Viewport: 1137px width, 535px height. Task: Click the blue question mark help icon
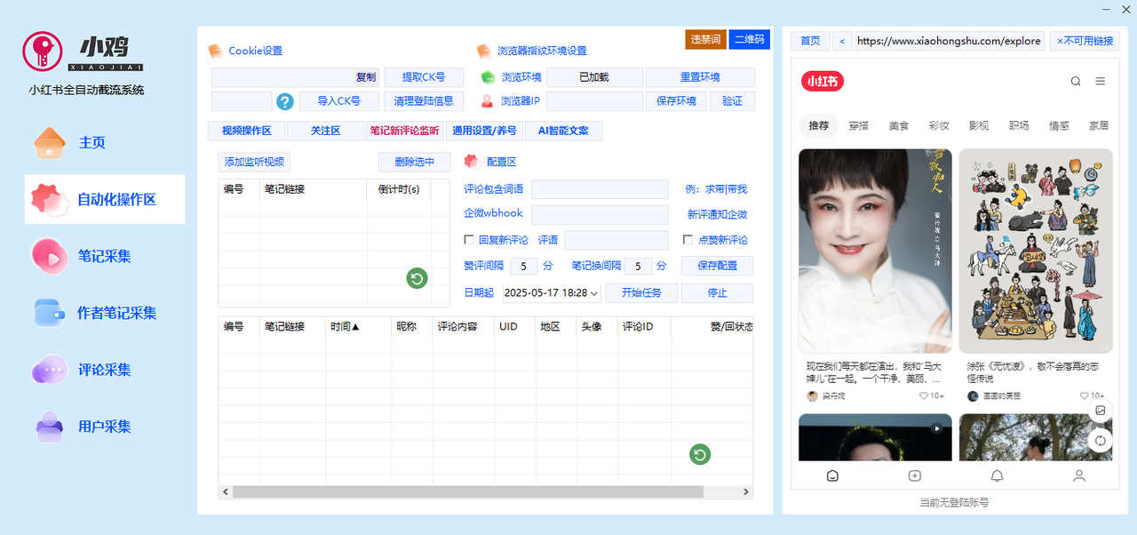[x=285, y=101]
